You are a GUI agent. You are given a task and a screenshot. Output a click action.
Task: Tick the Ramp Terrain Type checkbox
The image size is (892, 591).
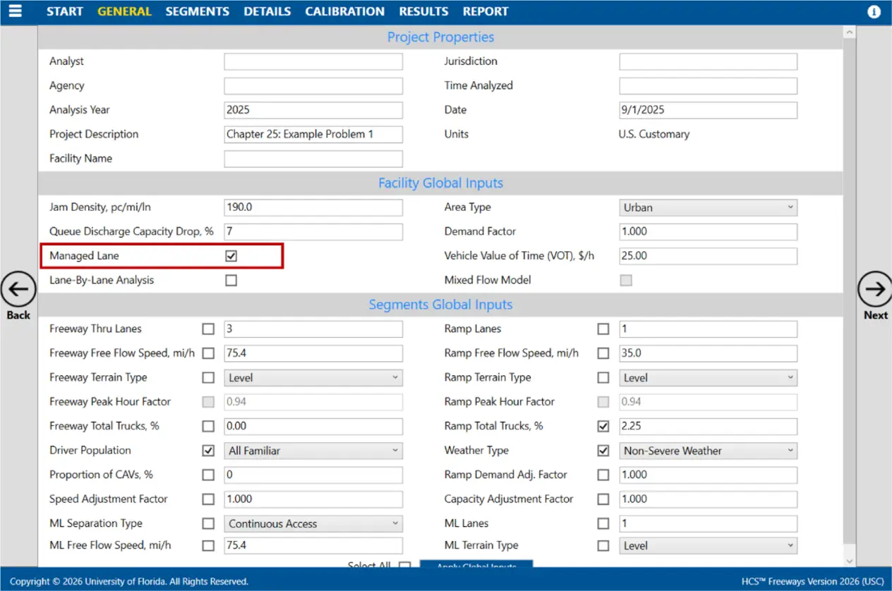[x=603, y=377]
